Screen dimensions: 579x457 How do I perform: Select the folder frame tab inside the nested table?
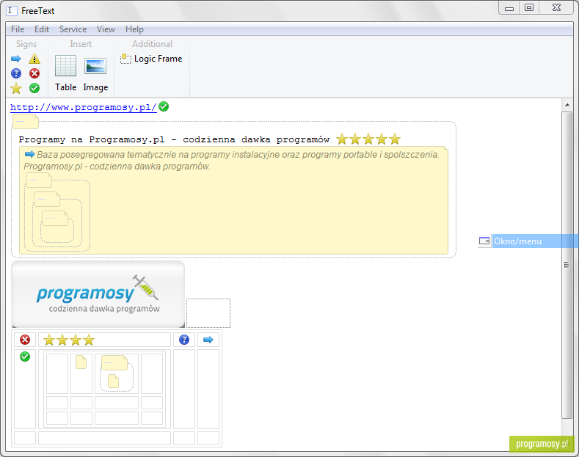(x=114, y=363)
